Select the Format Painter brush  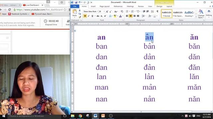click(80, 17)
